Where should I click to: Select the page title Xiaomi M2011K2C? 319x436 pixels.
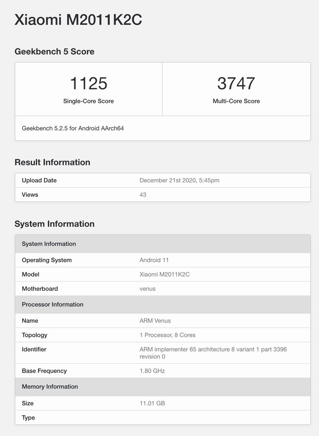[78, 20]
